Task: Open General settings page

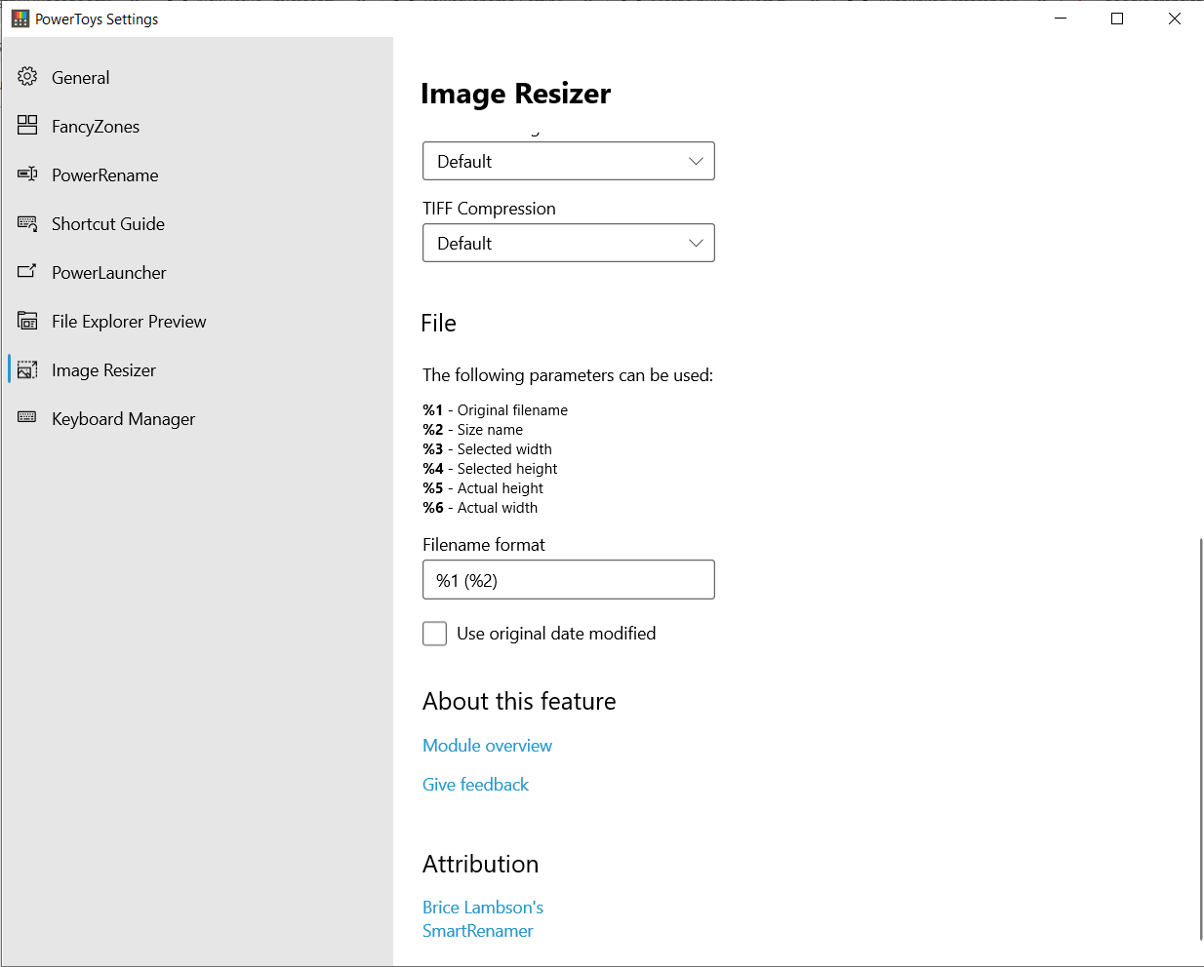Action: click(x=80, y=78)
